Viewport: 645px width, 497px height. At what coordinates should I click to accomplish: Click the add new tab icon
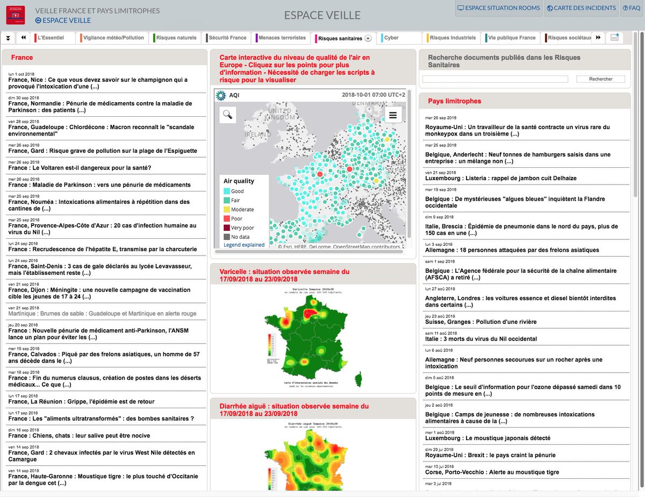(614, 38)
